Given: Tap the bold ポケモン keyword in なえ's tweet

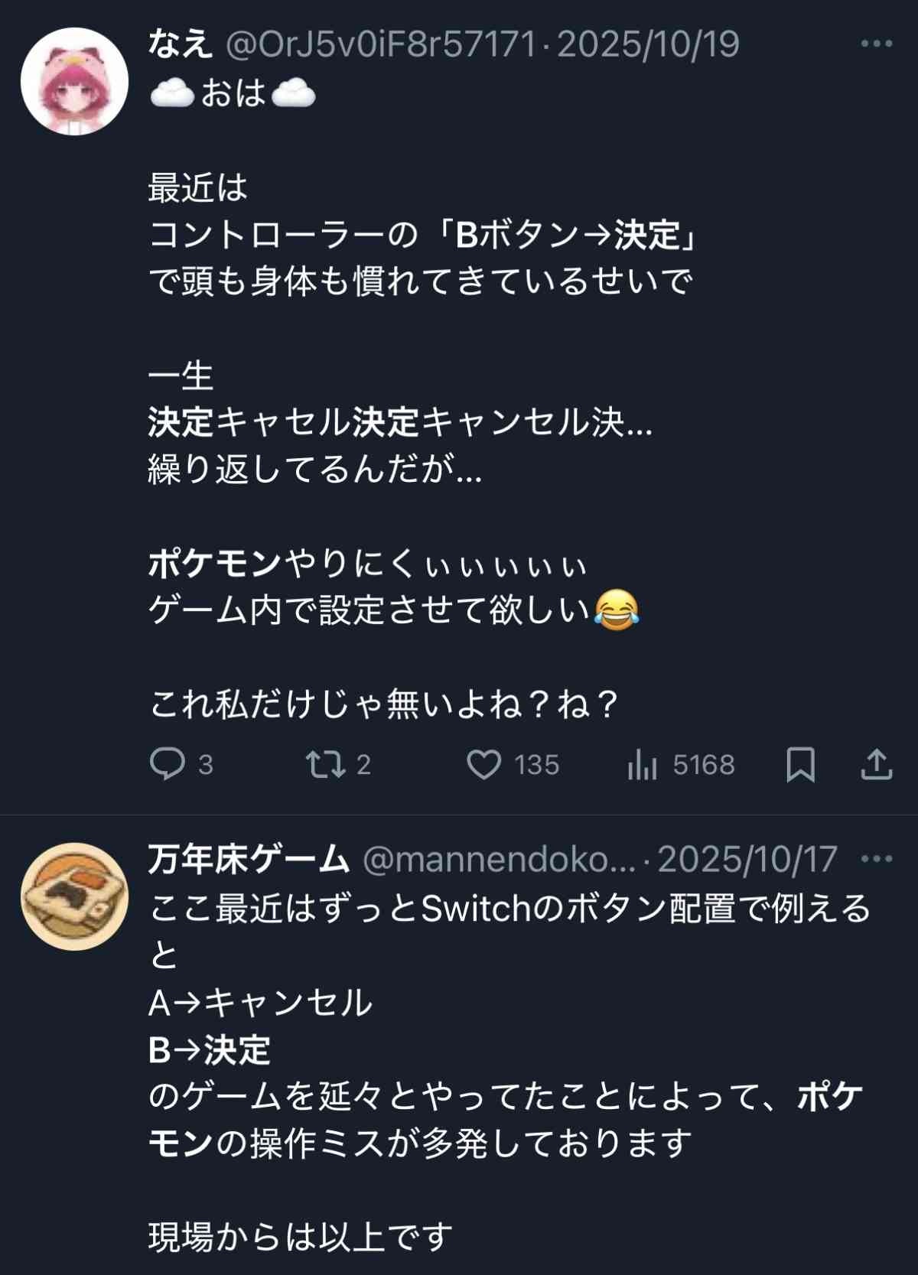Looking at the screenshot, I should pos(215,564).
